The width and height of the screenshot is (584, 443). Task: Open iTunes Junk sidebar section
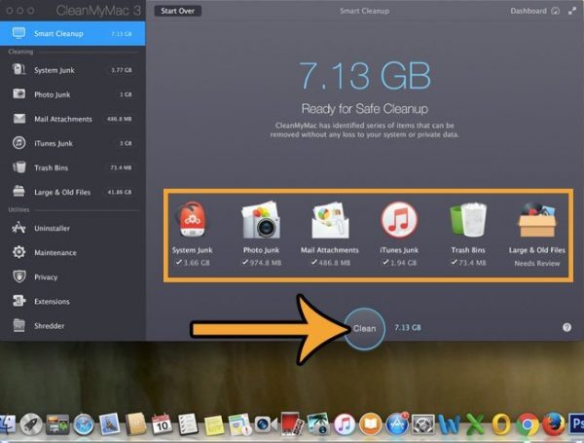coord(73,143)
